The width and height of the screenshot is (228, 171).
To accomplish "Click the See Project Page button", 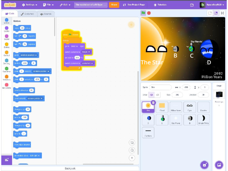I will 134,5.
